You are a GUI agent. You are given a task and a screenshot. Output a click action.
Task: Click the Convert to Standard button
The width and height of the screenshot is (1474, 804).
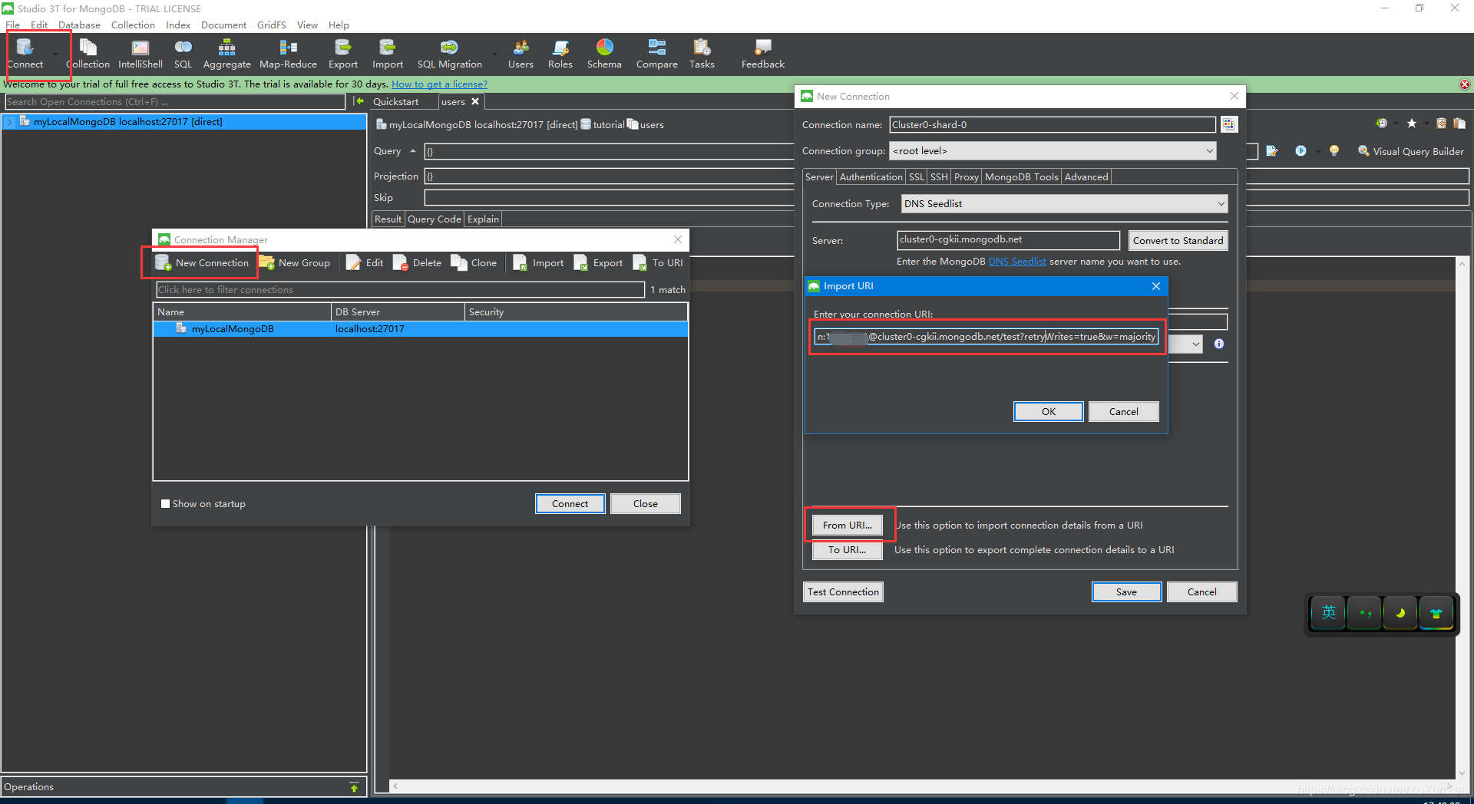point(1178,240)
